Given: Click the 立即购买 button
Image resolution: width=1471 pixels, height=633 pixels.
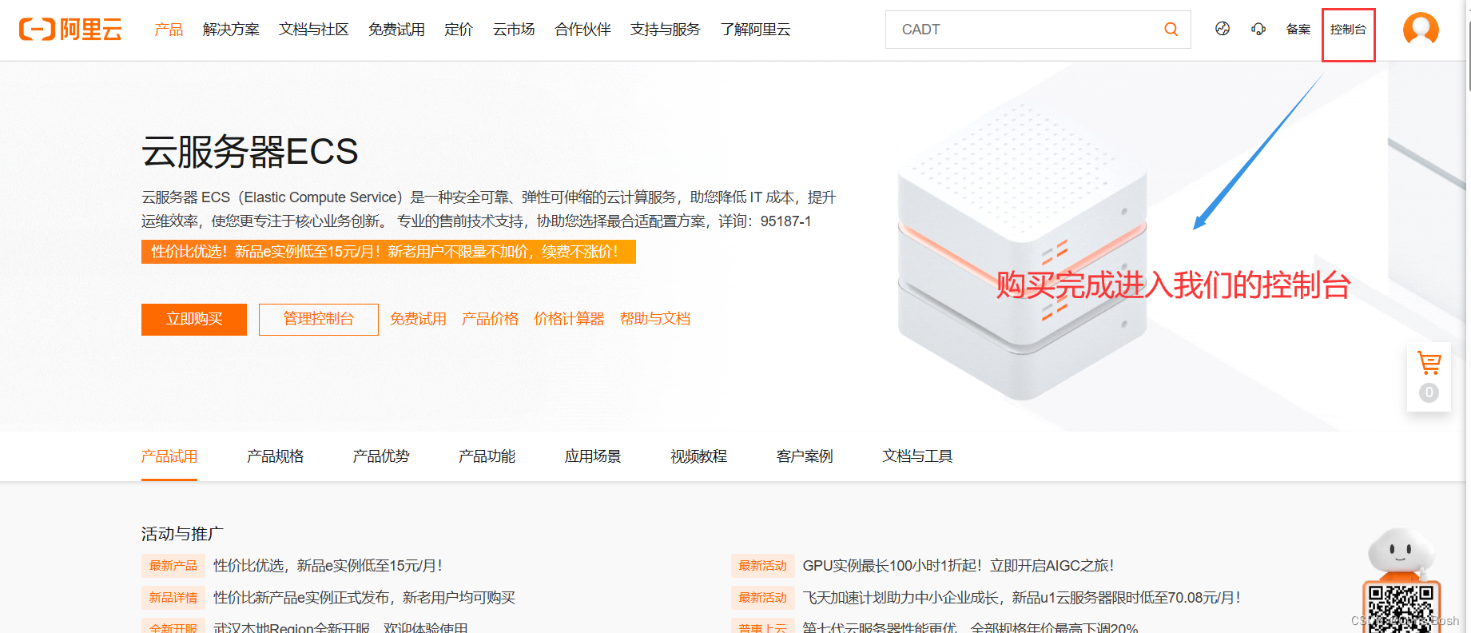Looking at the screenshot, I should coord(194,320).
